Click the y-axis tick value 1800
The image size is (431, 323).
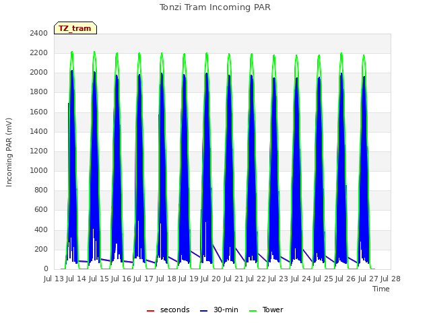point(39,92)
